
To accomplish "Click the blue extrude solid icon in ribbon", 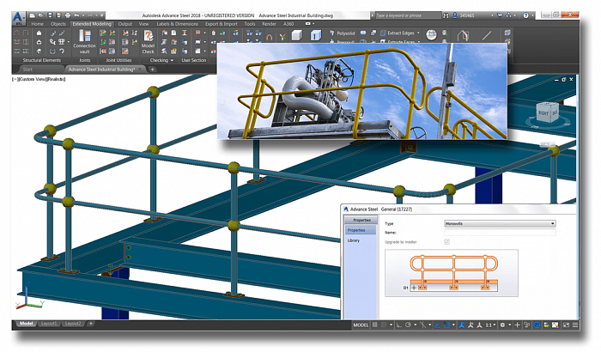I will [316, 35].
